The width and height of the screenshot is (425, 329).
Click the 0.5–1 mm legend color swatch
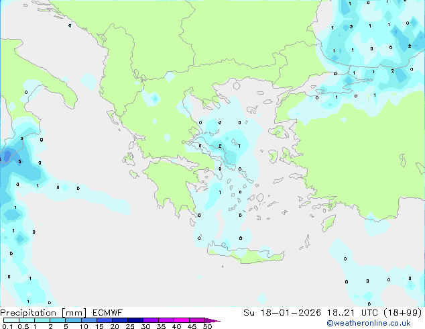(27, 320)
